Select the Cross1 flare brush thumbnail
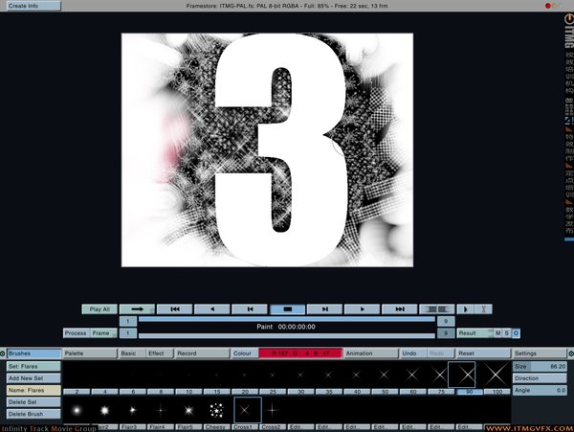Viewport: 574px width, 432px height. 248,410
